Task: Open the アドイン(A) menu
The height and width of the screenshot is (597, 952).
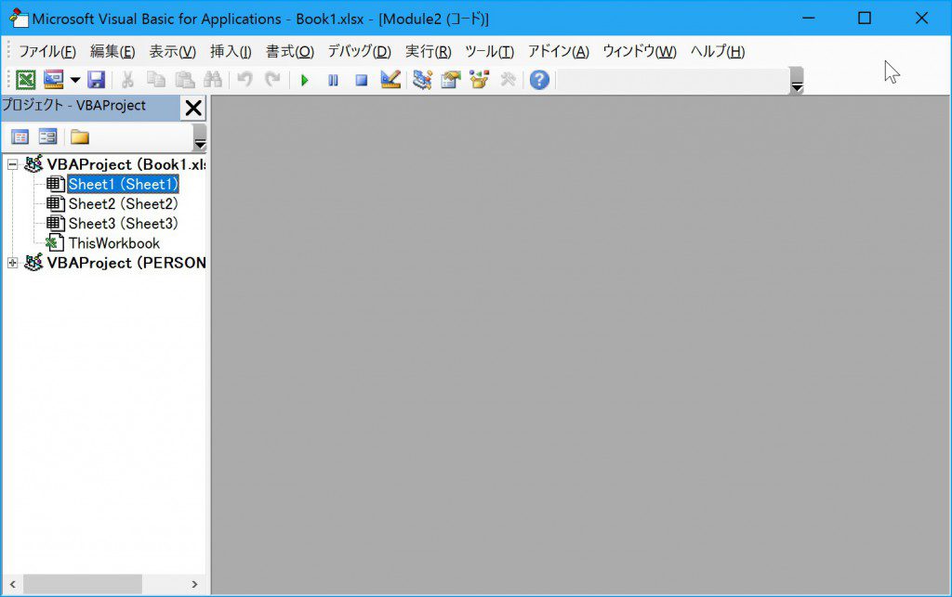Action: pos(559,51)
